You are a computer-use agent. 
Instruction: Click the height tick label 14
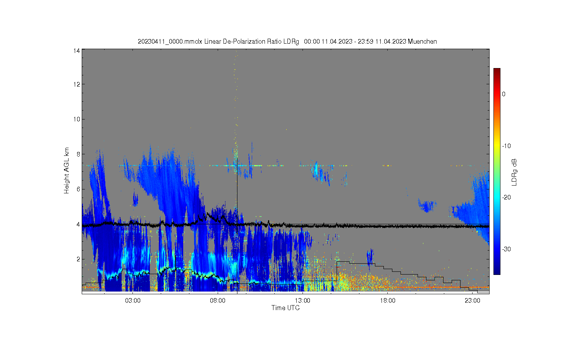[x=77, y=51]
